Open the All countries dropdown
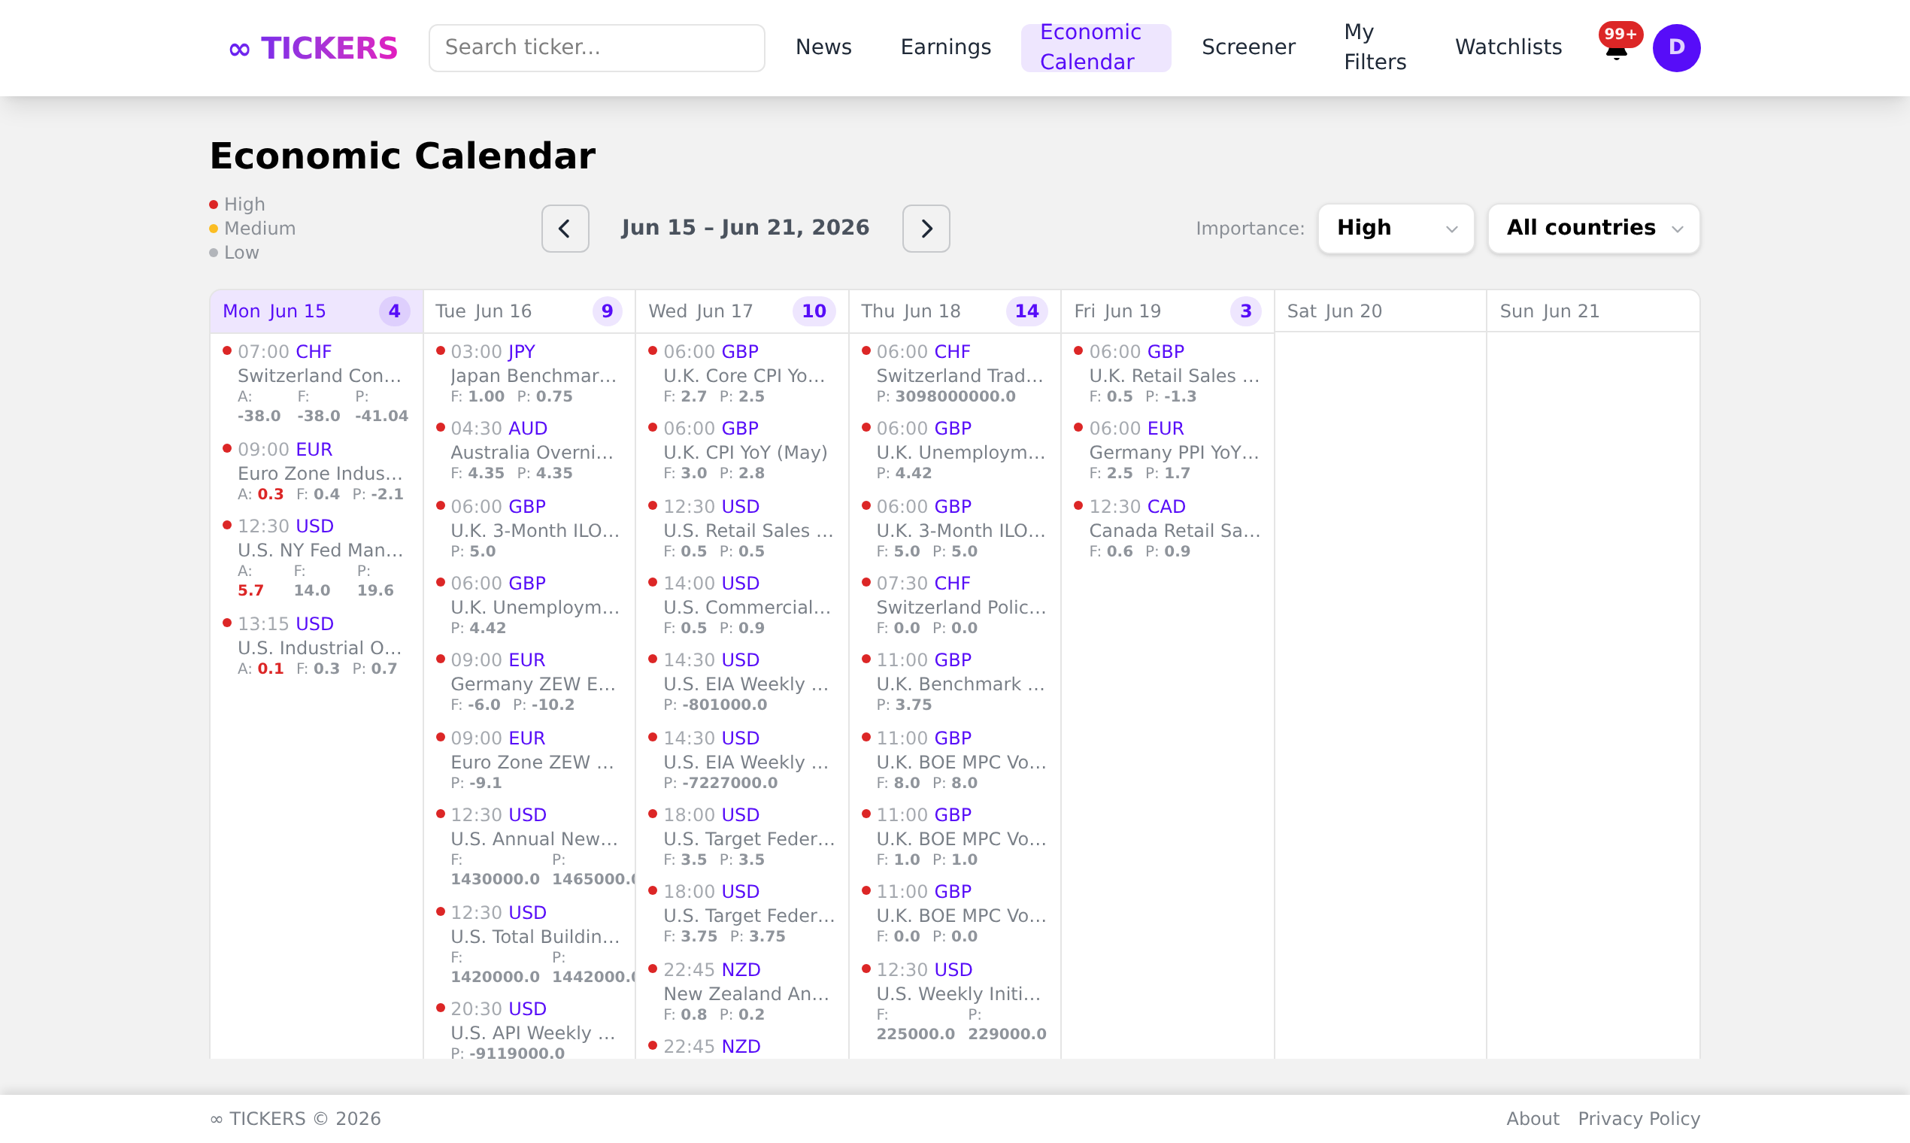Viewport: 1910px width, 1143px height. point(1593,228)
